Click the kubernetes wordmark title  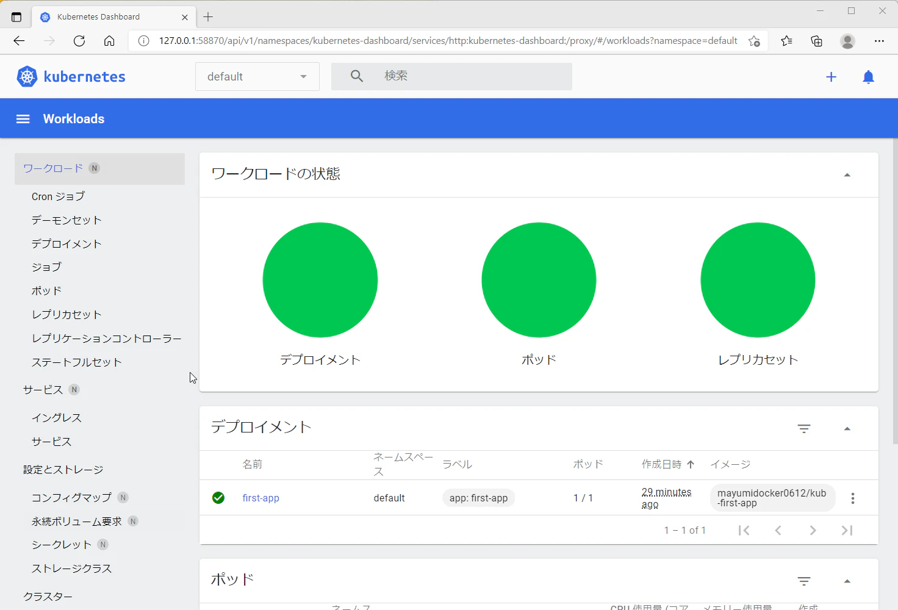[x=85, y=77]
